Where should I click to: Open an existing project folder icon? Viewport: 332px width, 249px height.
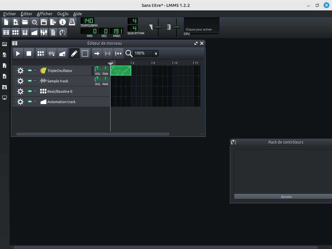point(25,22)
